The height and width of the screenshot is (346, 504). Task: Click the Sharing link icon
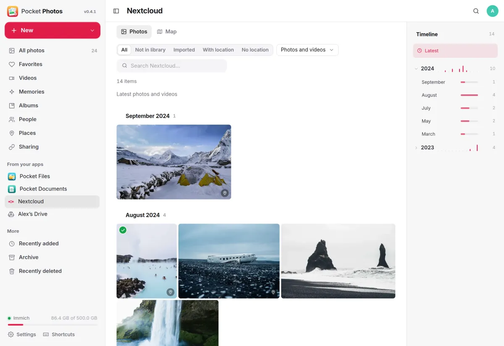[x=12, y=147]
